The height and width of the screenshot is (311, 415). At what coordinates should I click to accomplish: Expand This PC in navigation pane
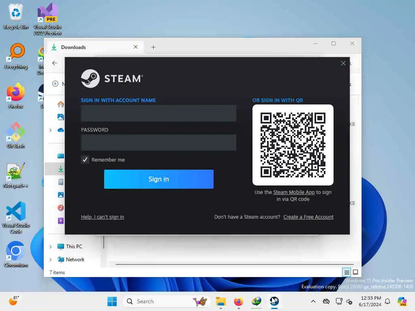coord(50,247)
